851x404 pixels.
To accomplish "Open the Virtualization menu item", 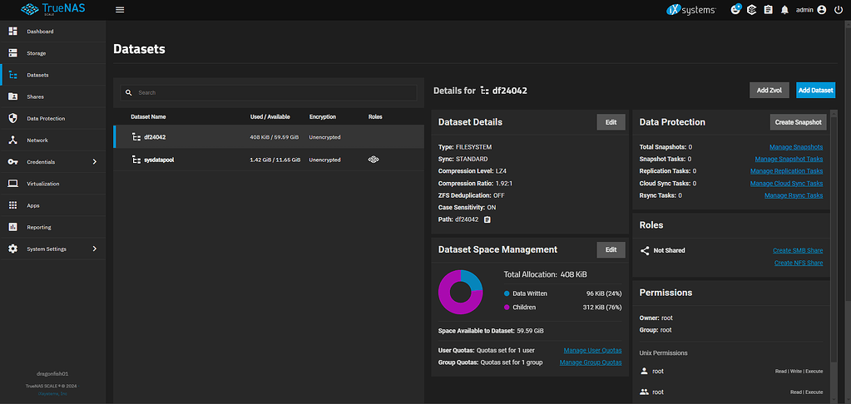I will point(53,183).
